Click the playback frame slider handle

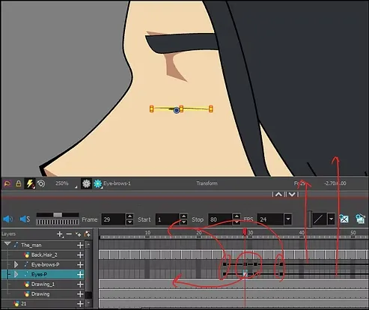(x=58, y=215)
